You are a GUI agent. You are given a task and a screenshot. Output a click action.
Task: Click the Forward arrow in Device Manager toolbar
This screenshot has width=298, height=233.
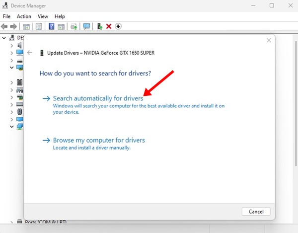click(14, 26)
